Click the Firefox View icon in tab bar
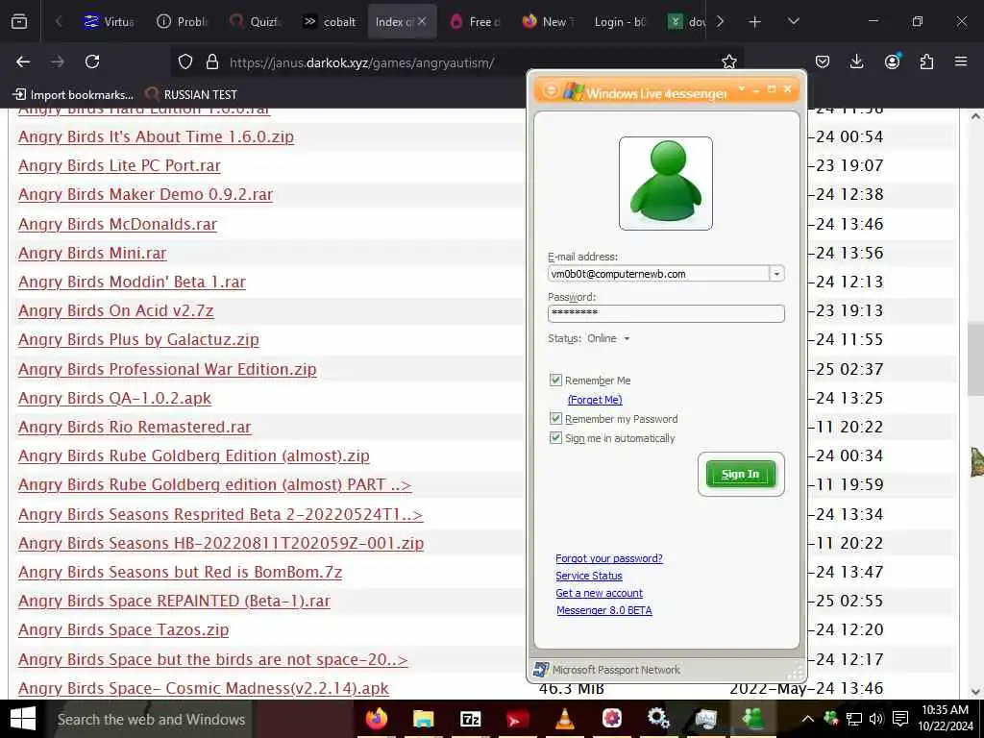This screenshot has width=984, height=738. tap(19, 22)
